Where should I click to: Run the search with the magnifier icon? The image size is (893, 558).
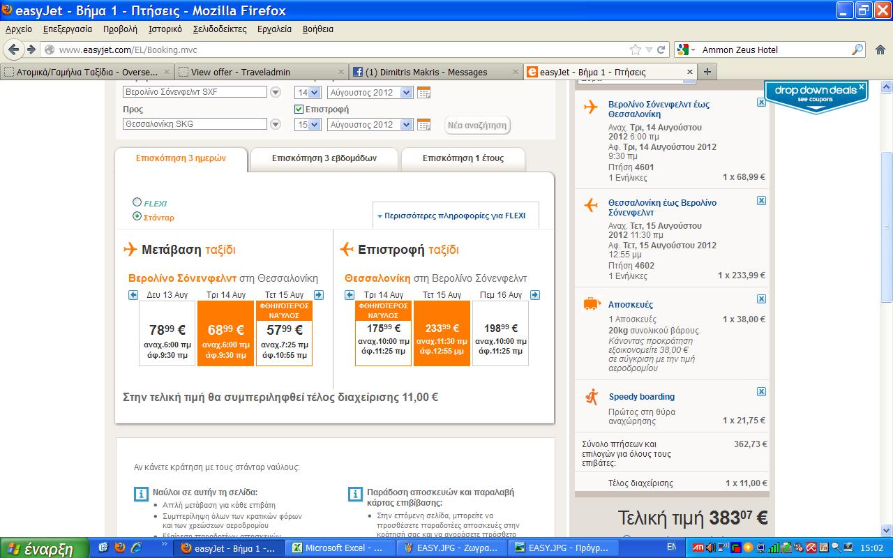tap(857, 50)
